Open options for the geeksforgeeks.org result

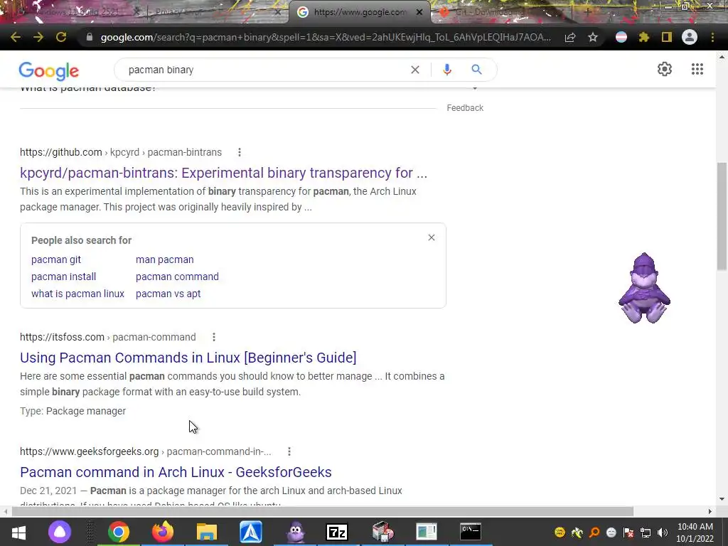coord(289,451)
